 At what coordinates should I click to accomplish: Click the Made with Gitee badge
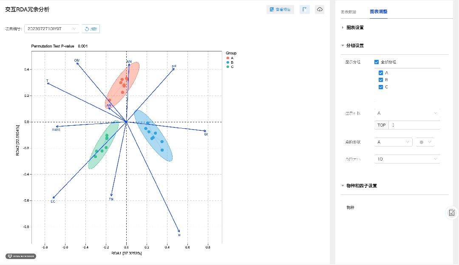21,256
